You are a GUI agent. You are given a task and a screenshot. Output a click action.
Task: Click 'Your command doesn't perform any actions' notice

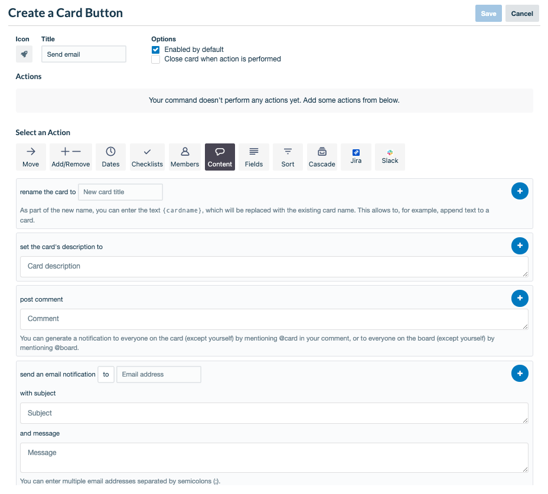(275, 100)
